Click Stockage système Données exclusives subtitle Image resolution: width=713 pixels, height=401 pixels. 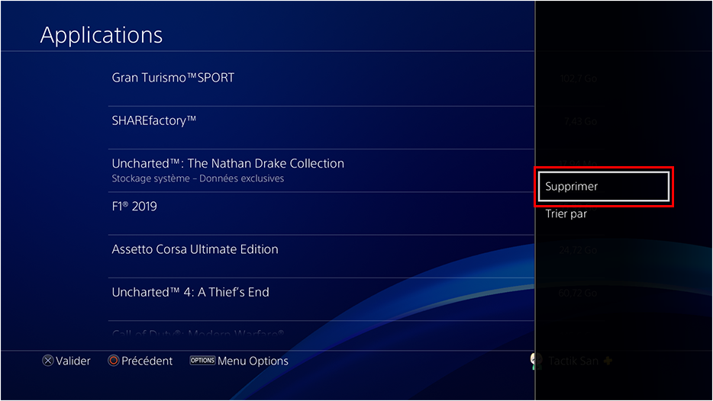(x=198, y=178)
